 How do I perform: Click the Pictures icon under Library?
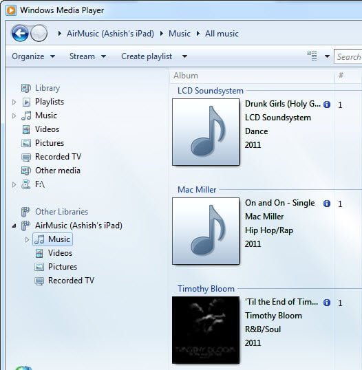coord(26,143)
